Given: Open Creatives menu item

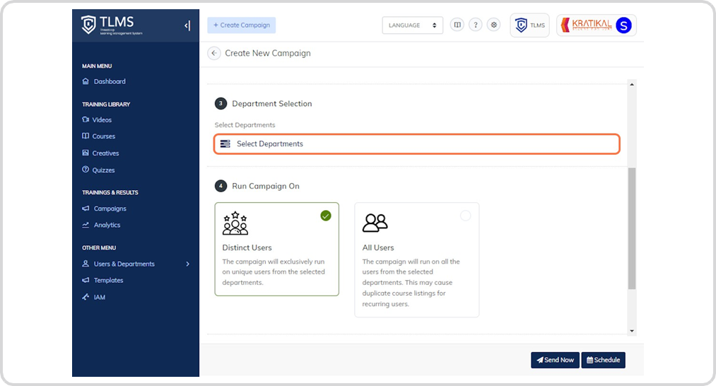Looking at the screenshot, I should (x=105, y=153).
